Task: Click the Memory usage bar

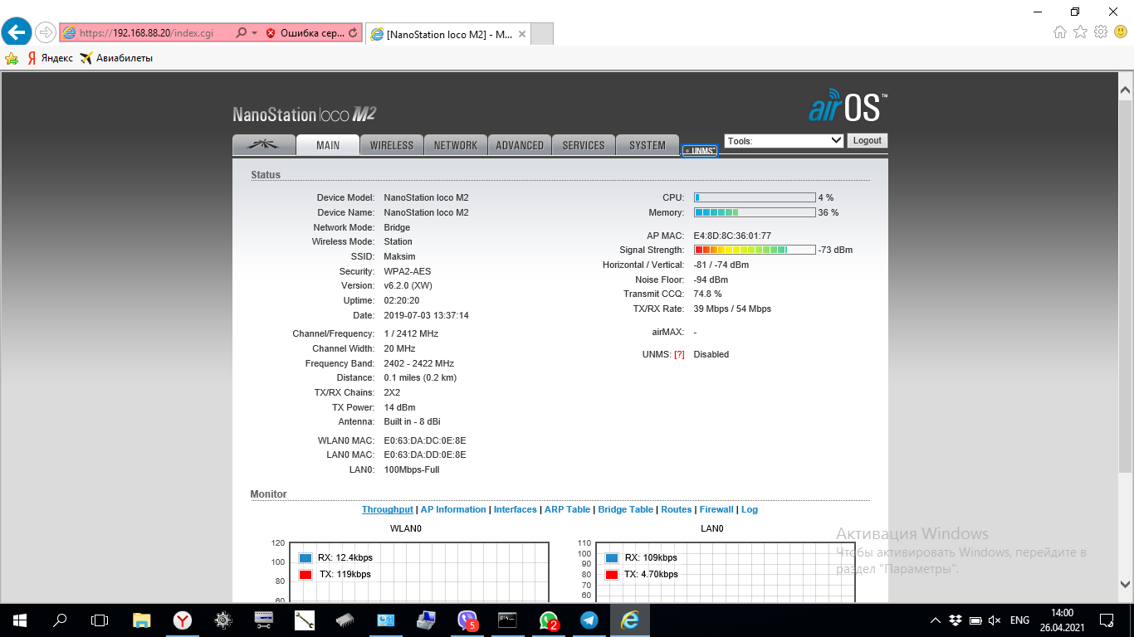Action: pos(755,212)
